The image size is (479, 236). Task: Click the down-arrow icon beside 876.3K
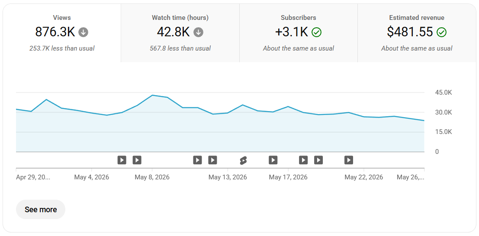[83, 32]
